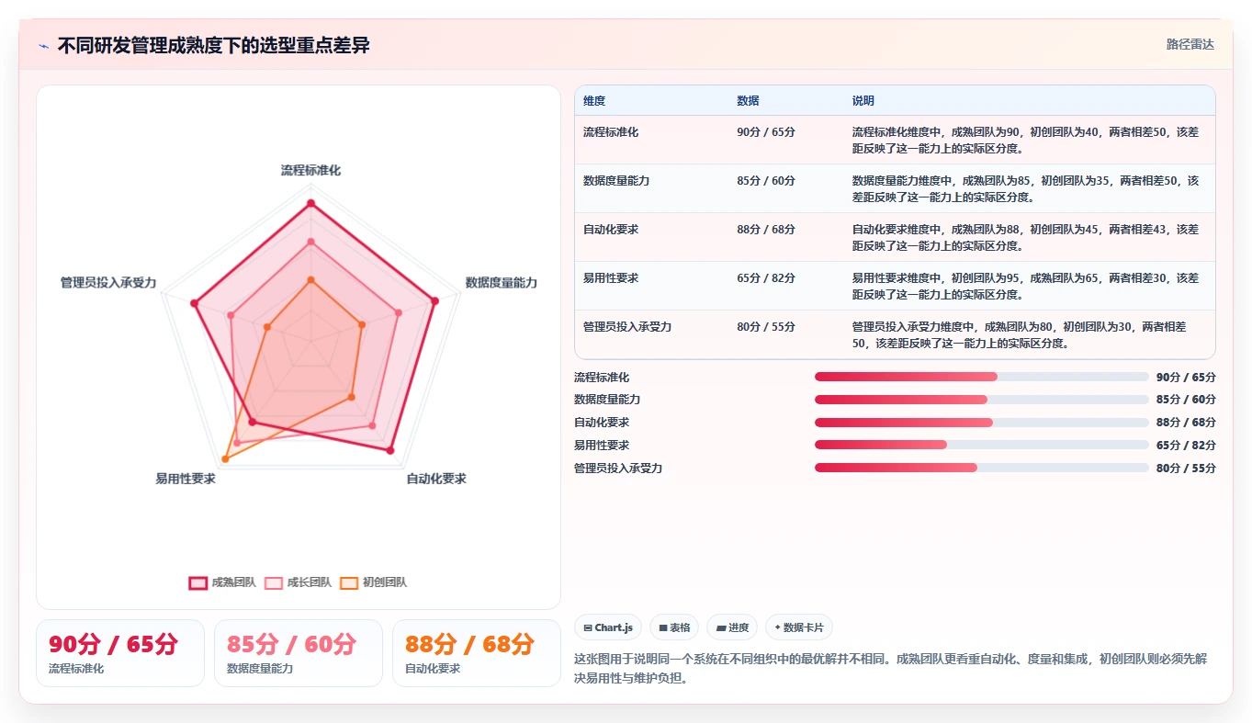Click the 管理员投入承受力 label in the progress list
The image size is (1252, 723).
click(618, 469)
